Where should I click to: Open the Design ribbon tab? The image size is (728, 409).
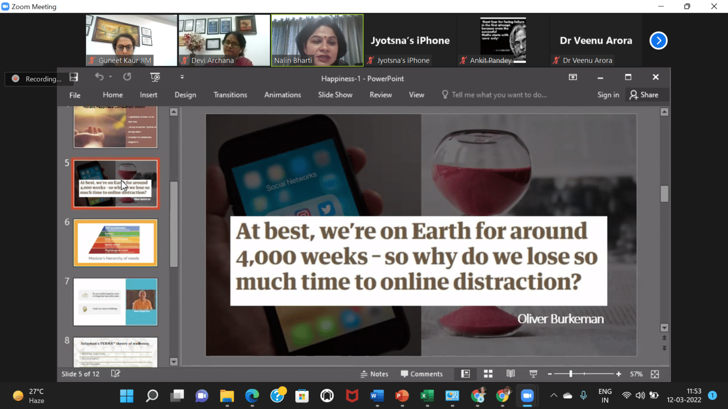pos(185,95)
